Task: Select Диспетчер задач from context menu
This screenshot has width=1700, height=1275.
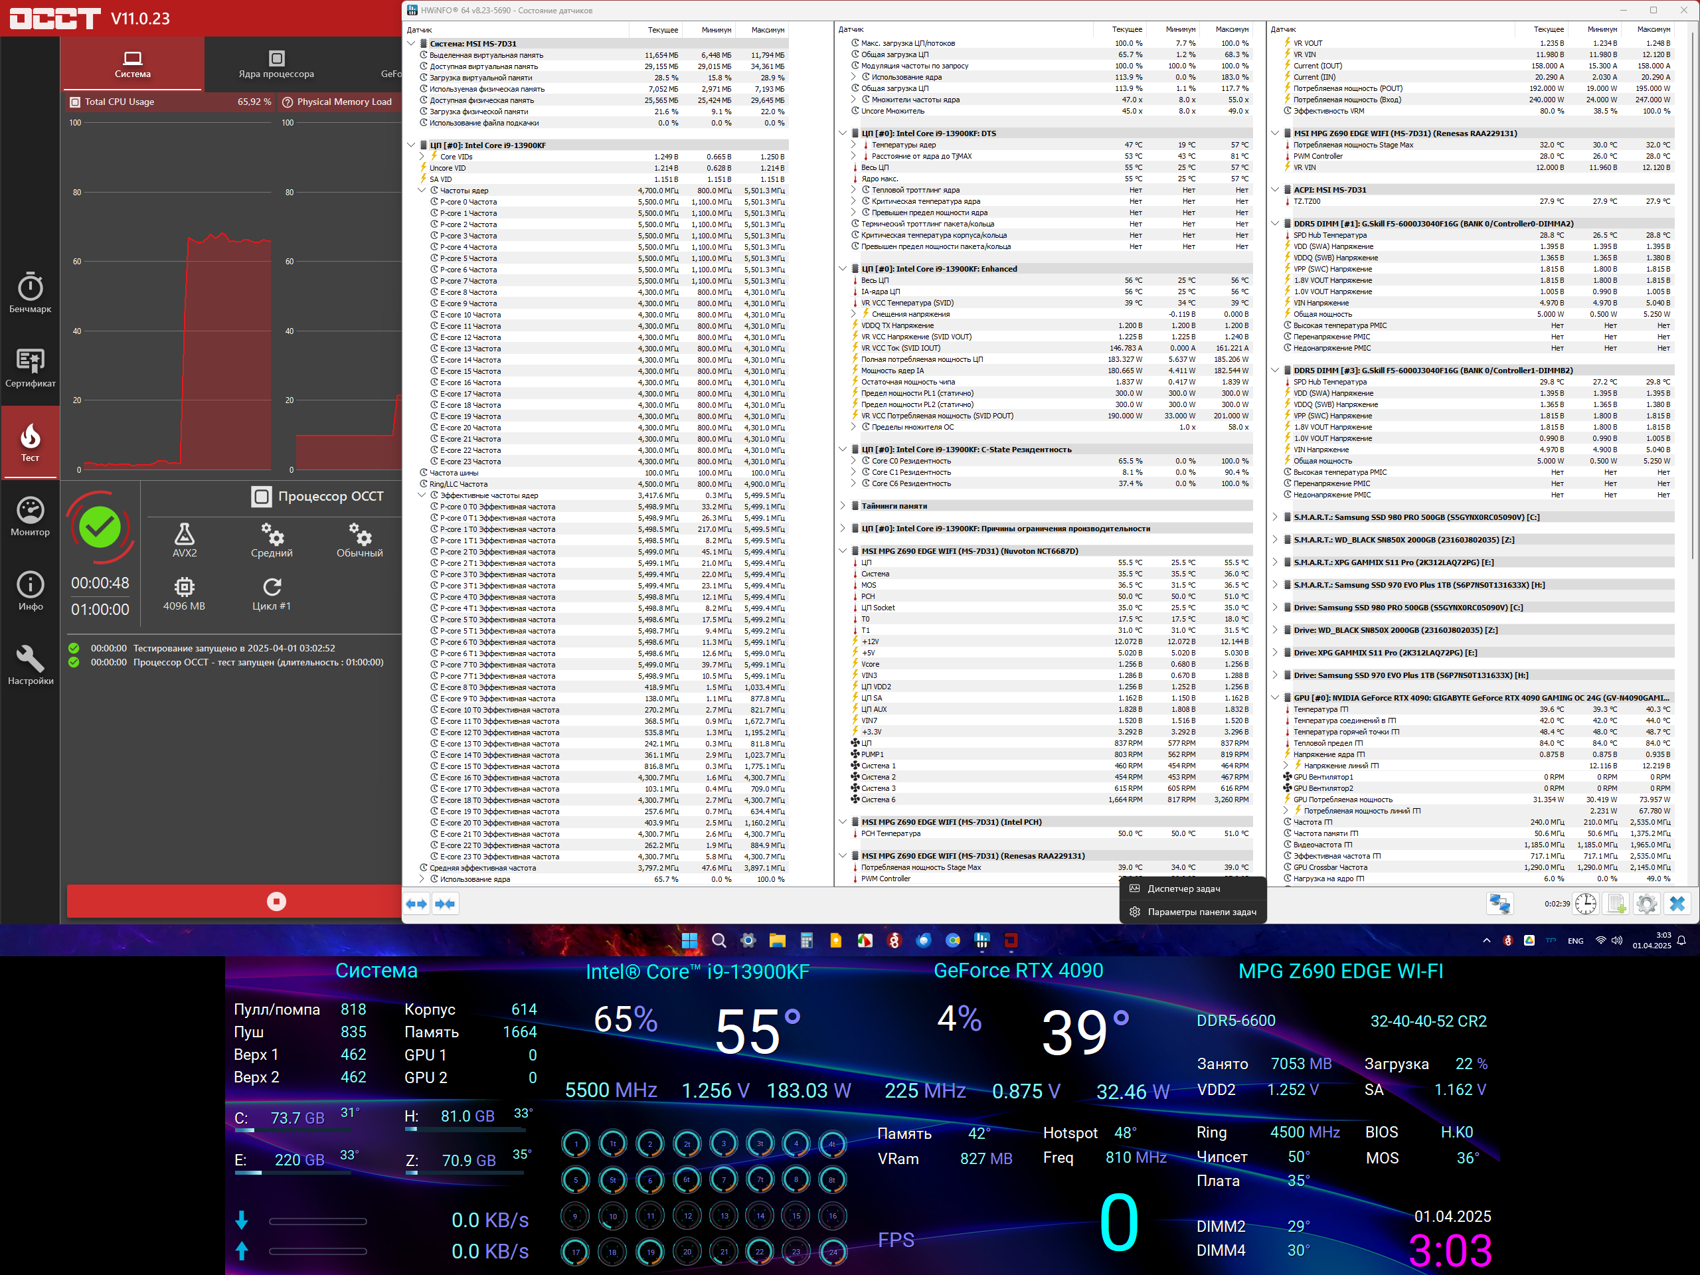Action: click(1183, 889)
